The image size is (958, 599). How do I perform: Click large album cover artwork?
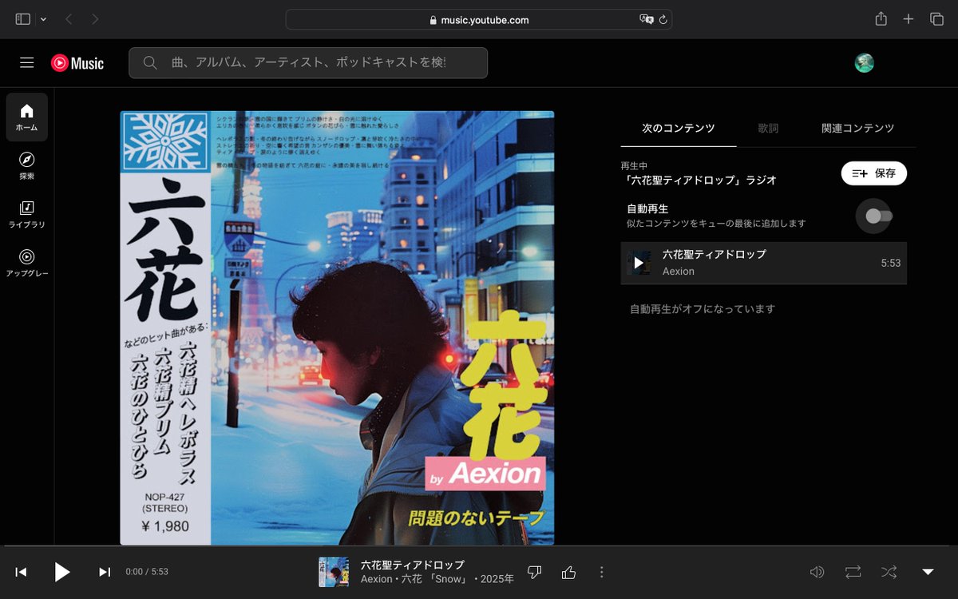[337, 327]
